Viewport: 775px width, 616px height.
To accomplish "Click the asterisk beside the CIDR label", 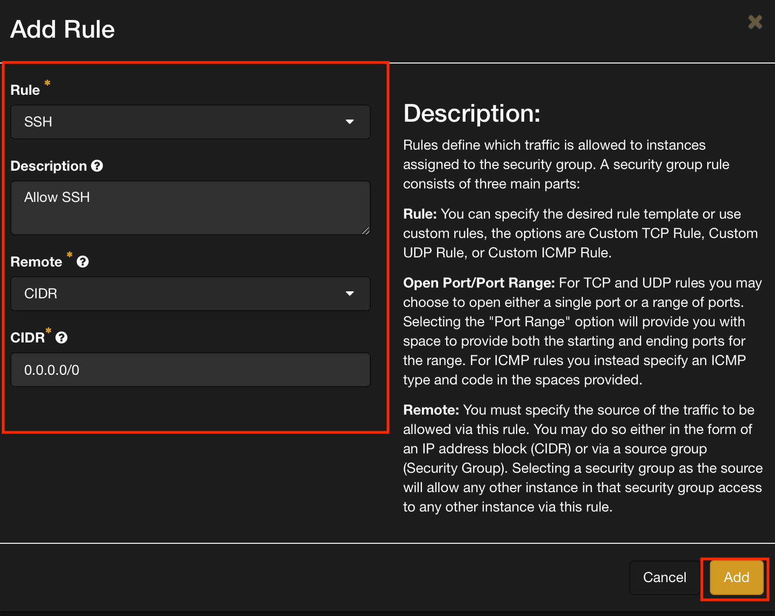I will pos(48,332).
